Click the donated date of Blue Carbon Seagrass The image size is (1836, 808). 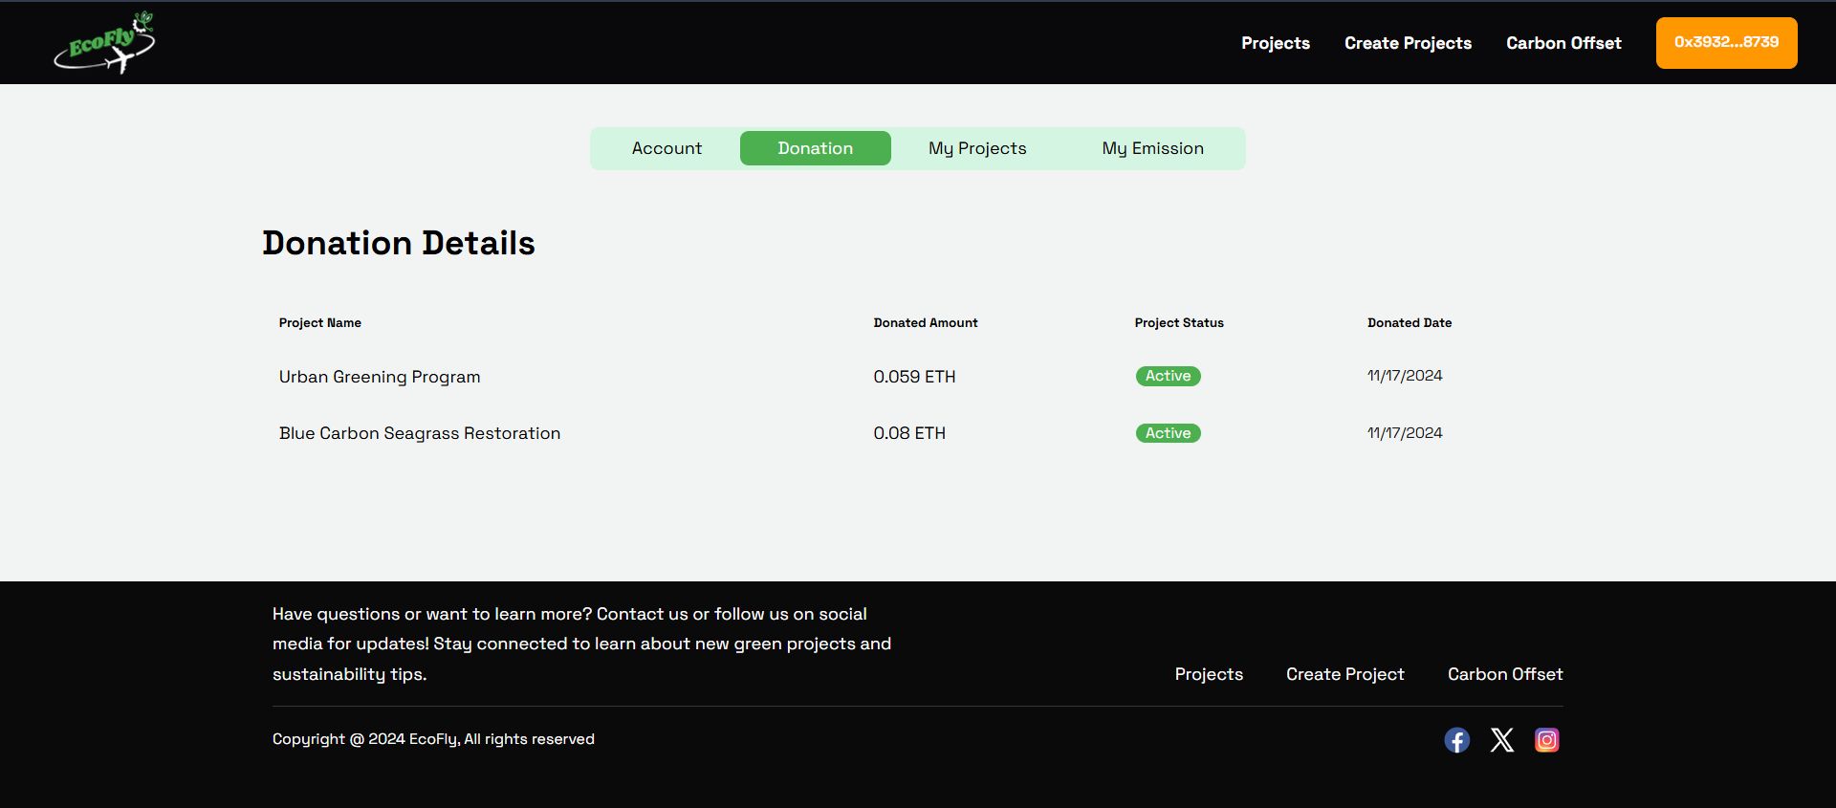(x=1405, y=433)
